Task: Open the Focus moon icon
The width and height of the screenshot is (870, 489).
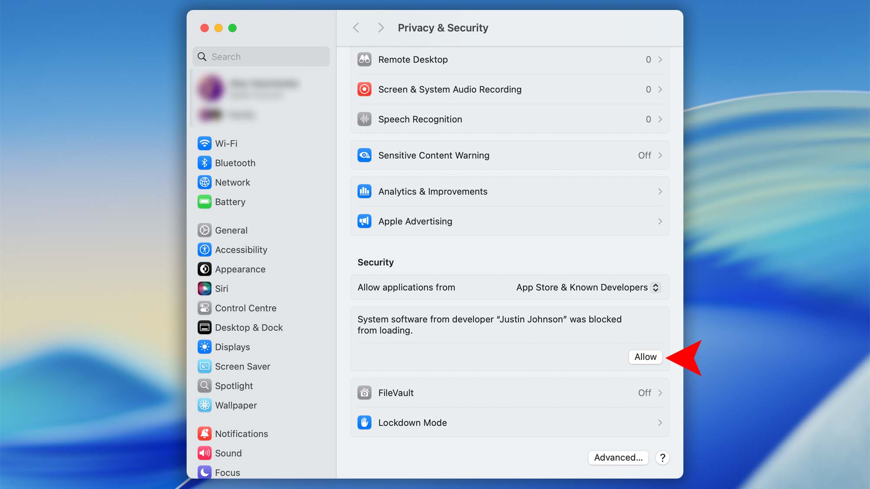Action: pos(204,472)
